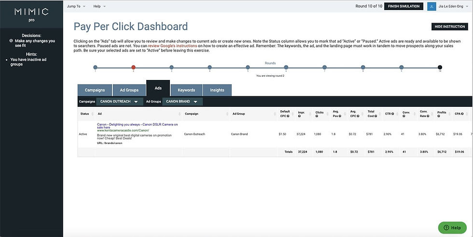Image resolution: width=473 pixels, height=237 pixels.
Task: Open the review Google's instructions link
Action: tap(173, 46)
